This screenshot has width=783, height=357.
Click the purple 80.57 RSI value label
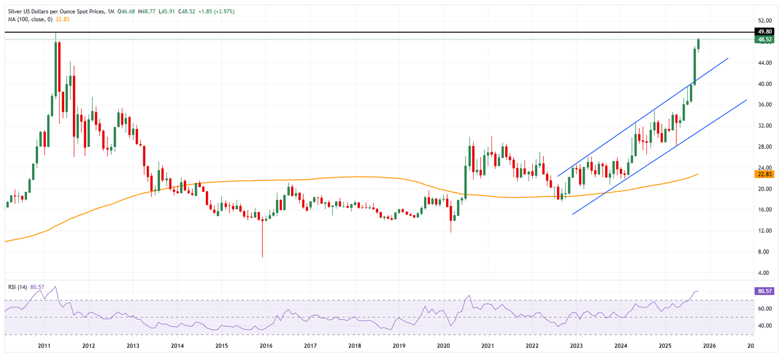pos(764,291)
